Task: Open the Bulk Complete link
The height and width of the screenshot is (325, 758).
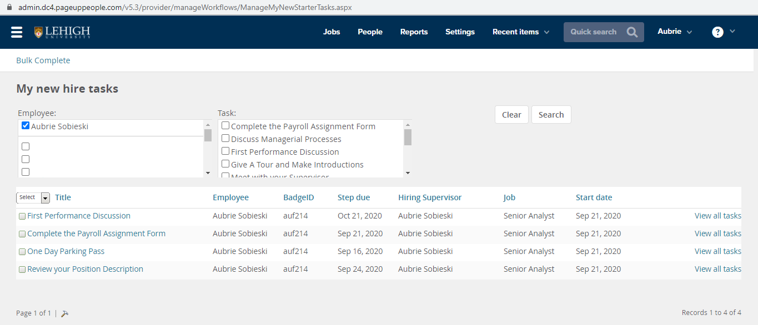Action: [43, 60]
